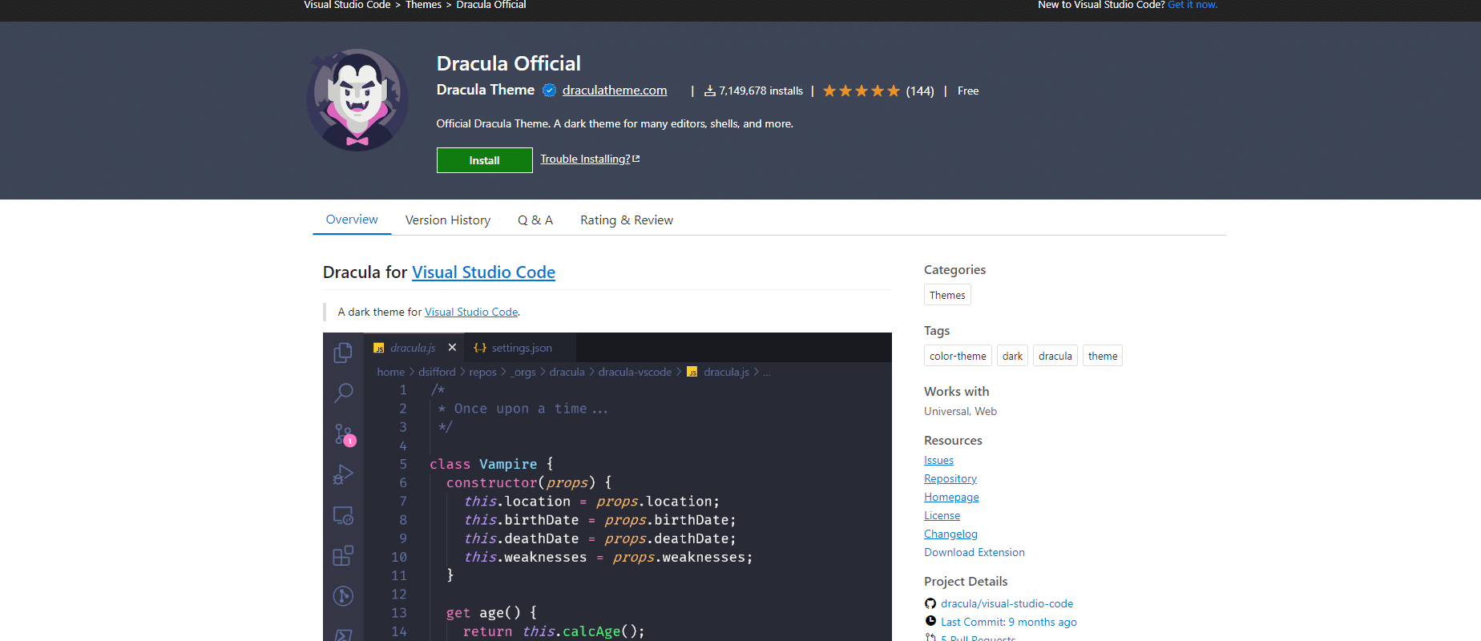Viewport: 1481px width, 641px height.
Task: Open the Q & A tab
Action: click(x=535, y=220)
